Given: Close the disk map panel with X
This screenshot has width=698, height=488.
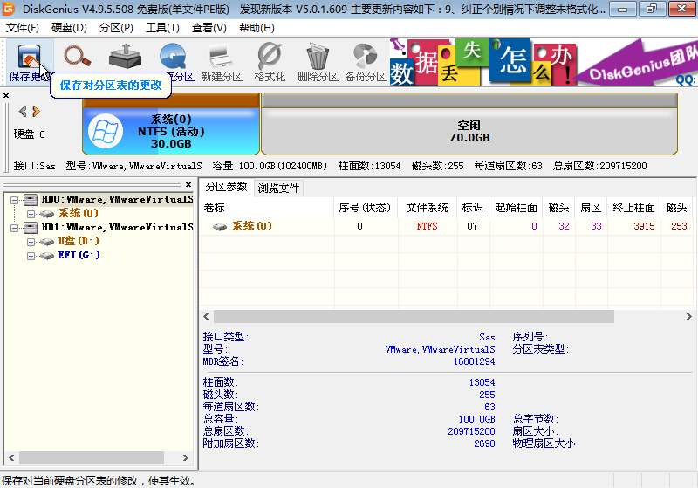Looking at the screenshot, I should click(x=6, y=95).
